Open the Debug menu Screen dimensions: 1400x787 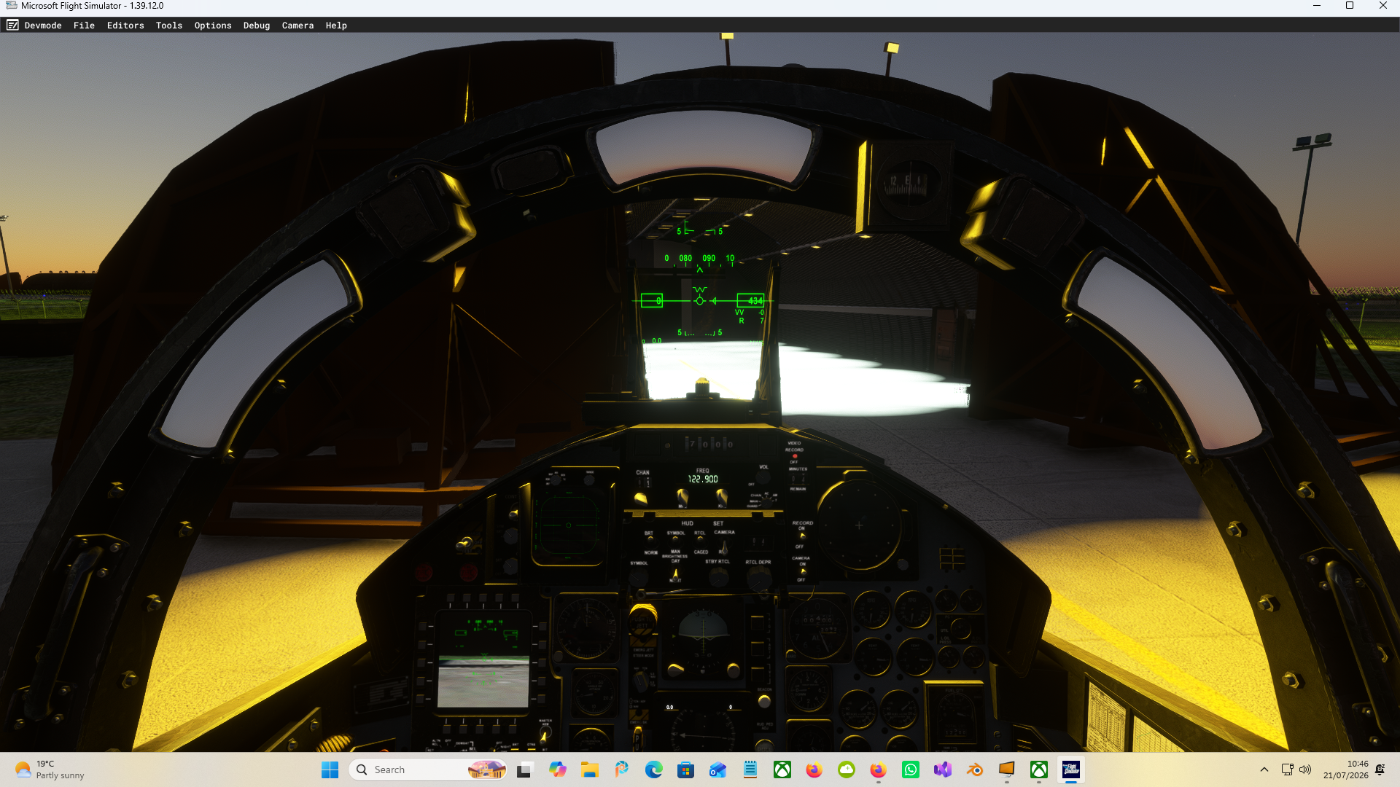(257, 25)
